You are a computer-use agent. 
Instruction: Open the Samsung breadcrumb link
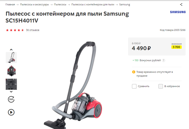point(125,5)
